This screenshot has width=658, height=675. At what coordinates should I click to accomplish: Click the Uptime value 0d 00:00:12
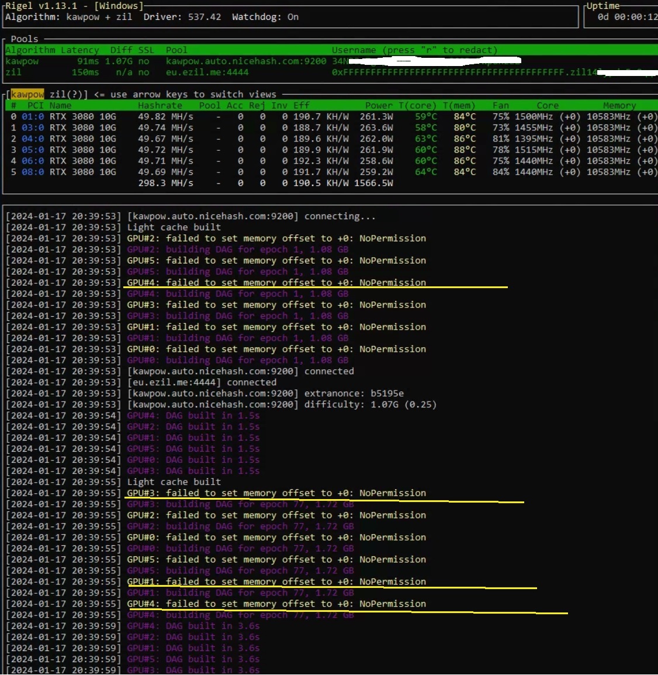coord(628,17)
